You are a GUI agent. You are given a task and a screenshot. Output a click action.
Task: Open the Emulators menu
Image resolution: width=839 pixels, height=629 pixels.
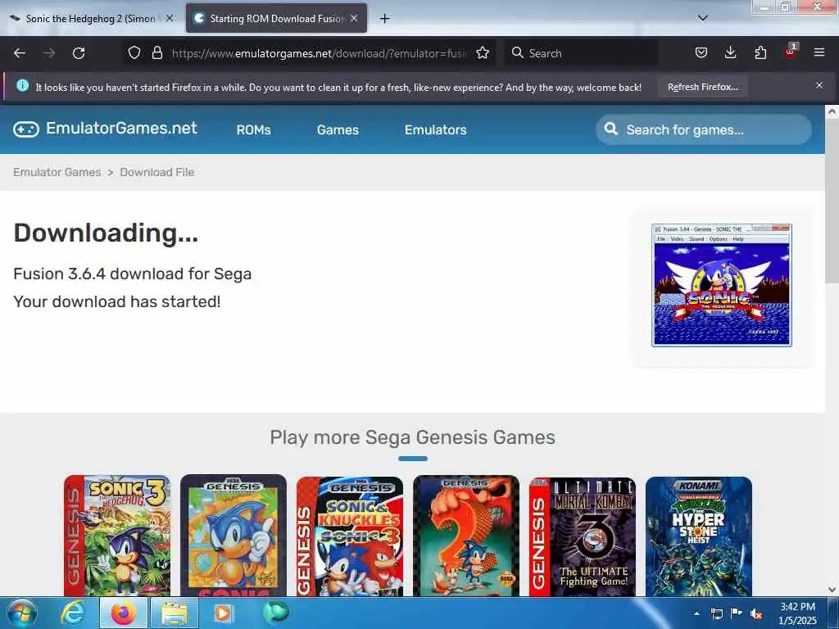coord(436,130)
